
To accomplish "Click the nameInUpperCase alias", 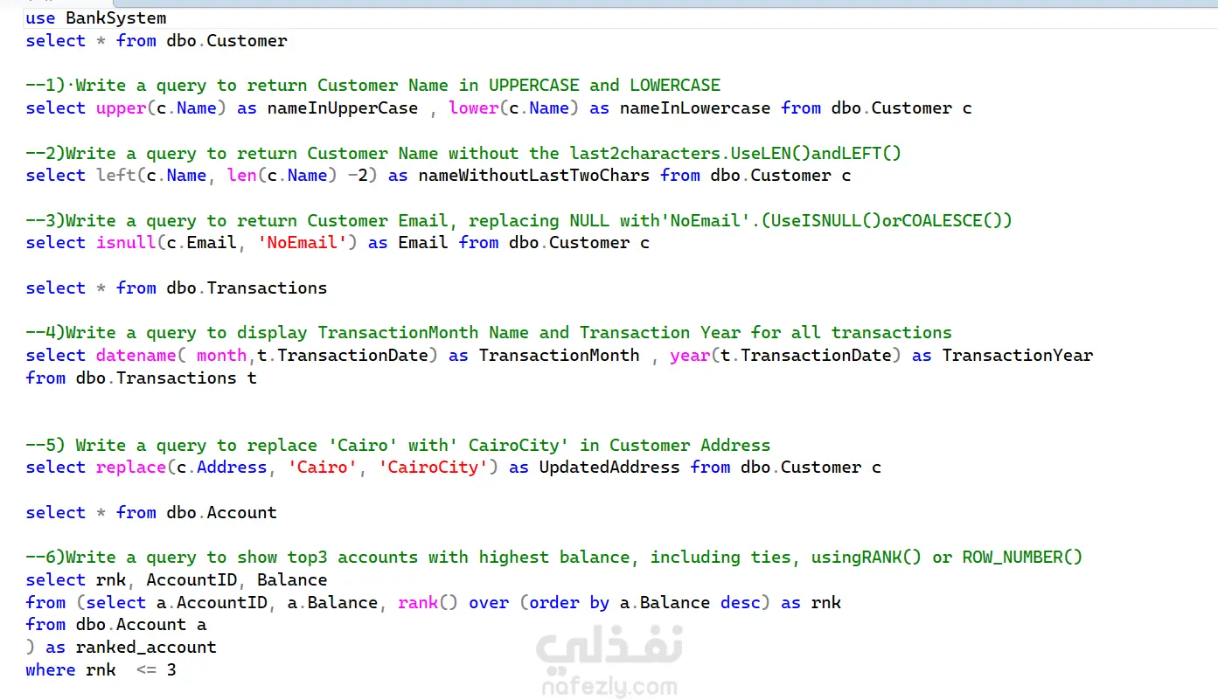I will (x=343, y=108).
